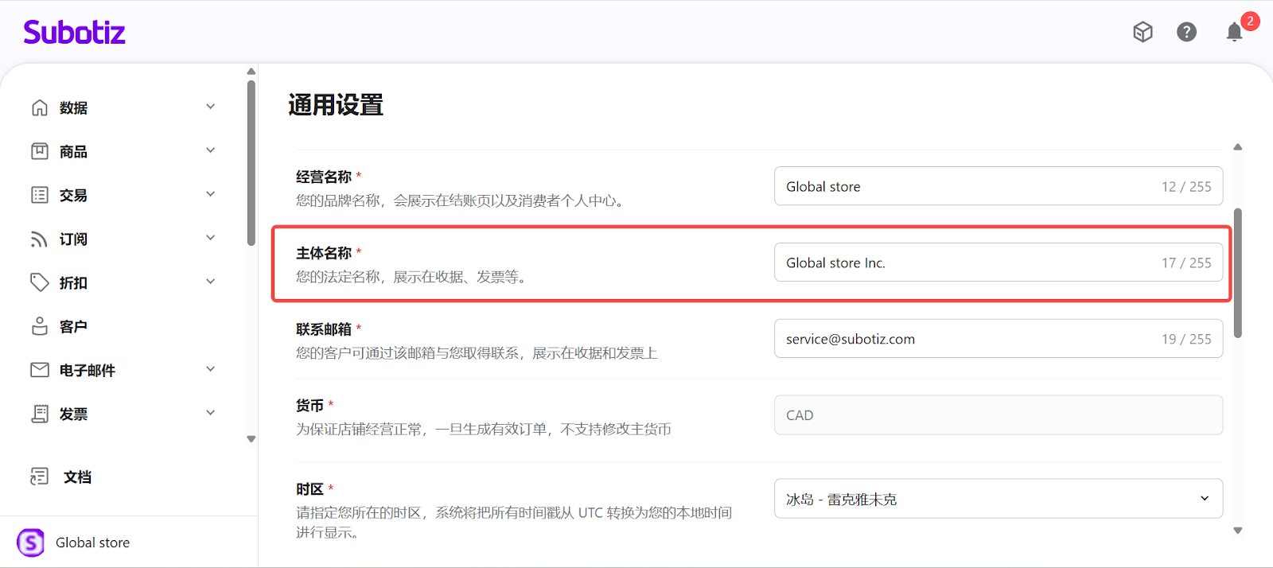Expand the 交易 menu chevron
The image size is (1273, 568).
click(210, 194)
